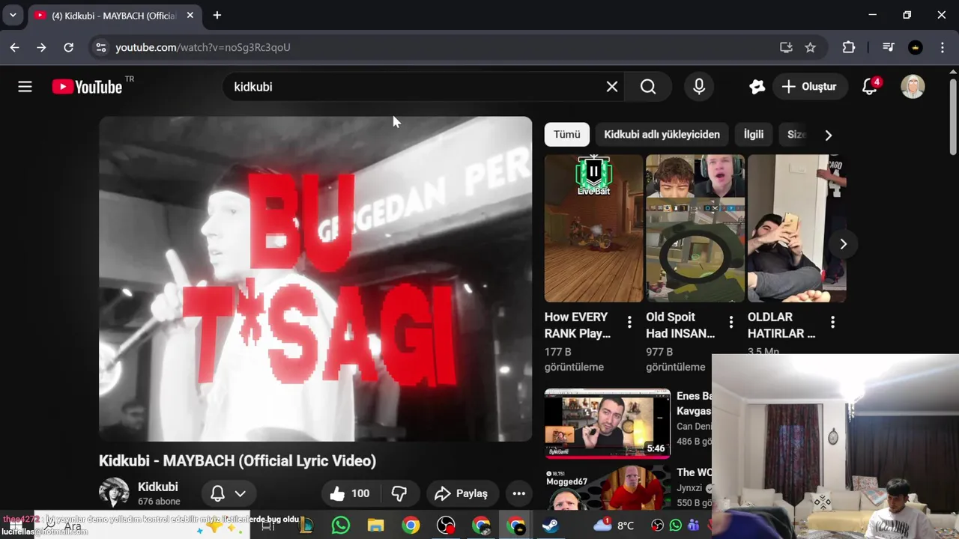
Task: Open the Mogged67 video thumbnail
Action: [608, 488]
